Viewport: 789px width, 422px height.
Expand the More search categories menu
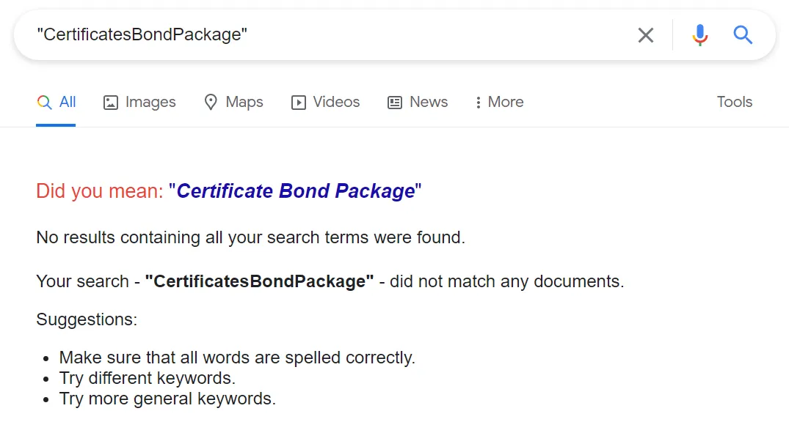point(506,103)
